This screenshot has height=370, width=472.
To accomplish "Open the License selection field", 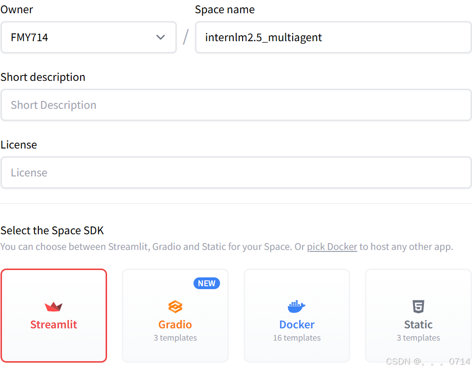I will tap(236, 173).
